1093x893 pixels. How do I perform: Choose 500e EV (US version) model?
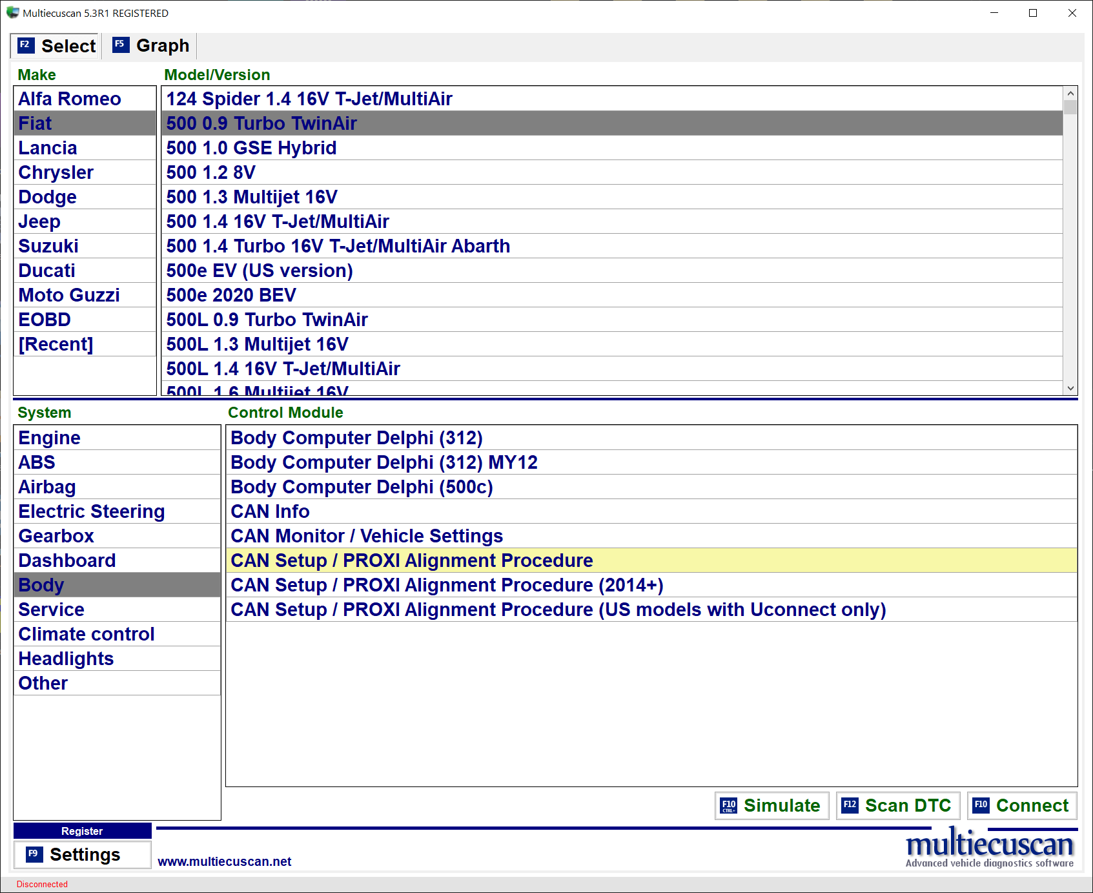pyautogui.click(x=612, y=271)
